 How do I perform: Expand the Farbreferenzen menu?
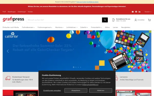point(28,27)
